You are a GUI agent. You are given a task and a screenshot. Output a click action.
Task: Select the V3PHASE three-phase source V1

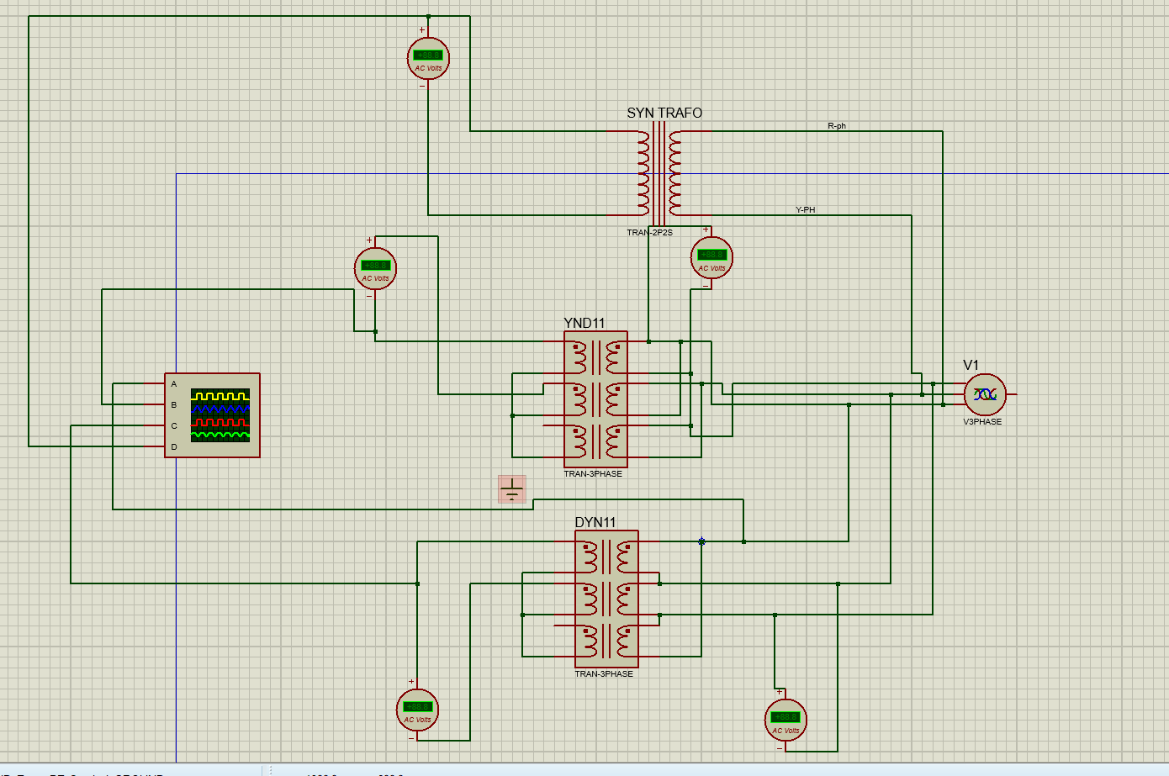point(984,393)
